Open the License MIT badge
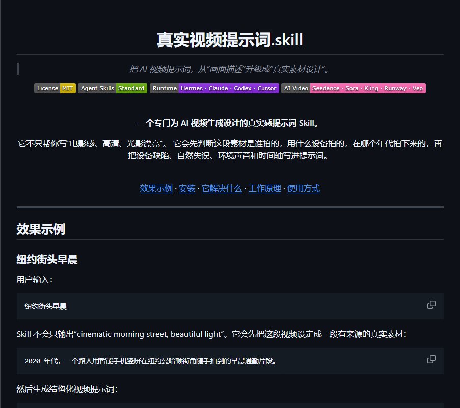 pyautogui.click(x=55, y=88)
